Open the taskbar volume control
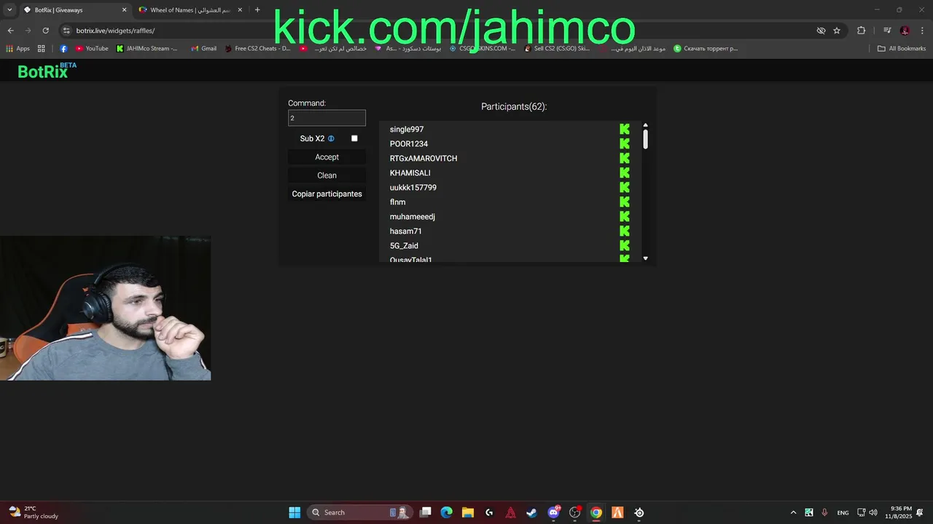933x524 pixels. (x=873, y=512)
